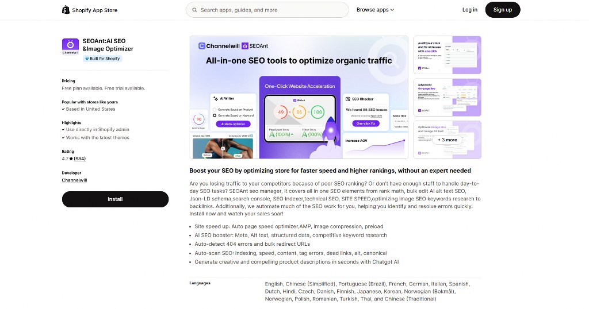Open the main All-in-one SEO tools image
Viewport: 589px width, 309px height.
[299, 98]
